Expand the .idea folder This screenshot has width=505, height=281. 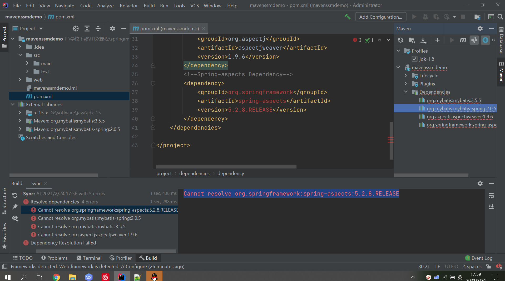click(20, 47)
